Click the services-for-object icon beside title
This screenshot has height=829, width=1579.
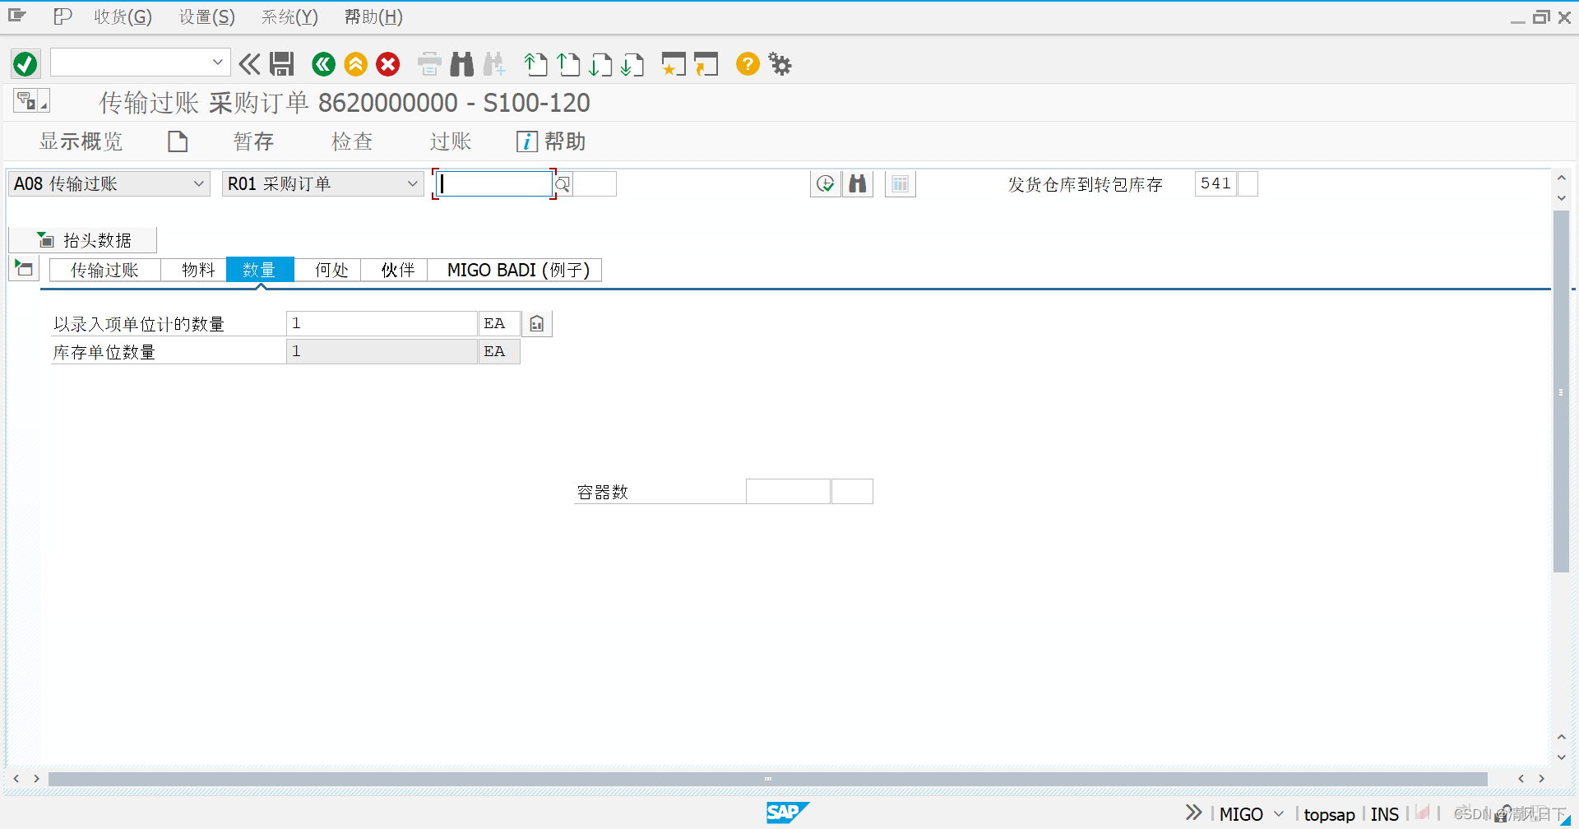(x=31, y=100)
